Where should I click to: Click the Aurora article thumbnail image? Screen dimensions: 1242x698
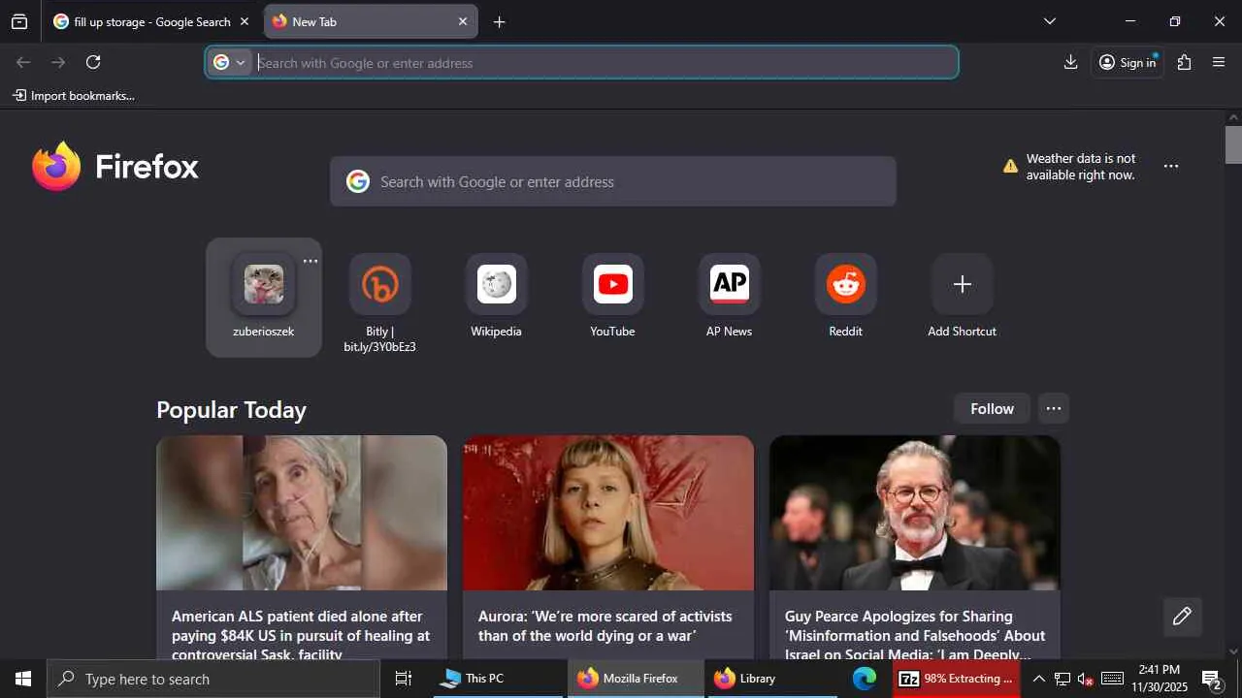(608, 513)
